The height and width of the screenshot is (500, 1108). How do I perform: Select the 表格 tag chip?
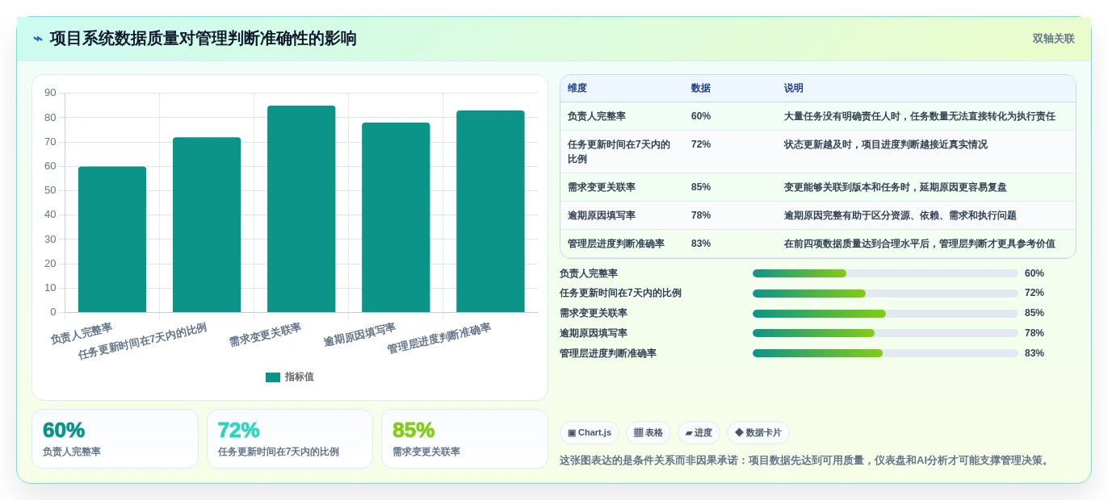pos(648,433)
